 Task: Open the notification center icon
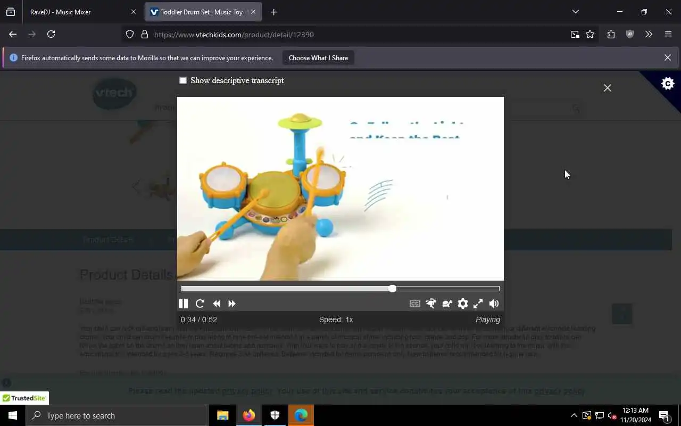click(x=664, y=415)
